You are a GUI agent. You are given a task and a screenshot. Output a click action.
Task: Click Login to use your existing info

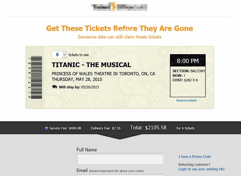[x=201, y=169]
